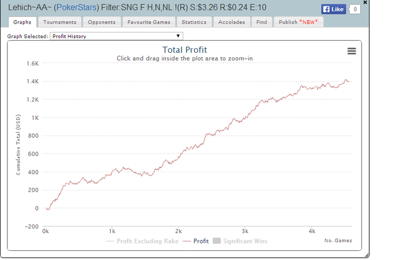The image size is (402, 260).
Task: Toggle the Profit Excluding Rake legend series
Action: click(142, 241)
